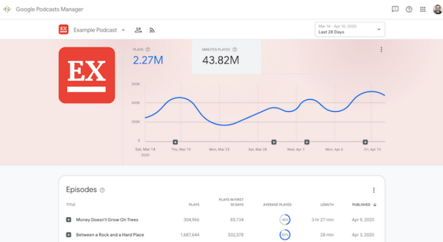
Task: Click the play icon for Money Doesn't Grow On Trees
Action: (x=69, y=220)
